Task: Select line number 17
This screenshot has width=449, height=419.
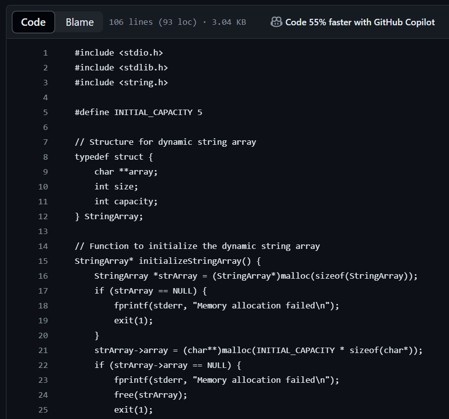Action: coord(43,291)
